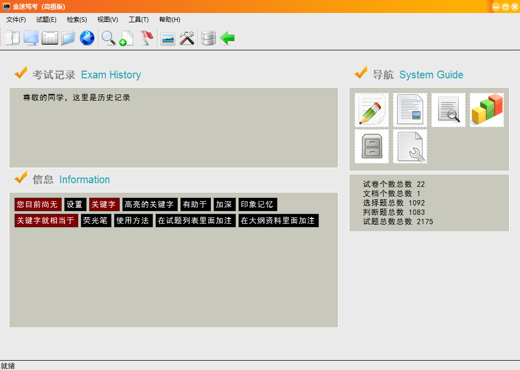This screenshot has height=370, width=520.
Task: Click the database cylinder toolbar icon
Action: pyautogui.click(x=208, y=38)
